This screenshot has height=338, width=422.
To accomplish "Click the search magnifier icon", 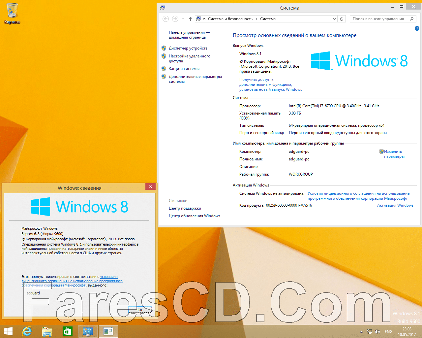I will pos(411,19).
